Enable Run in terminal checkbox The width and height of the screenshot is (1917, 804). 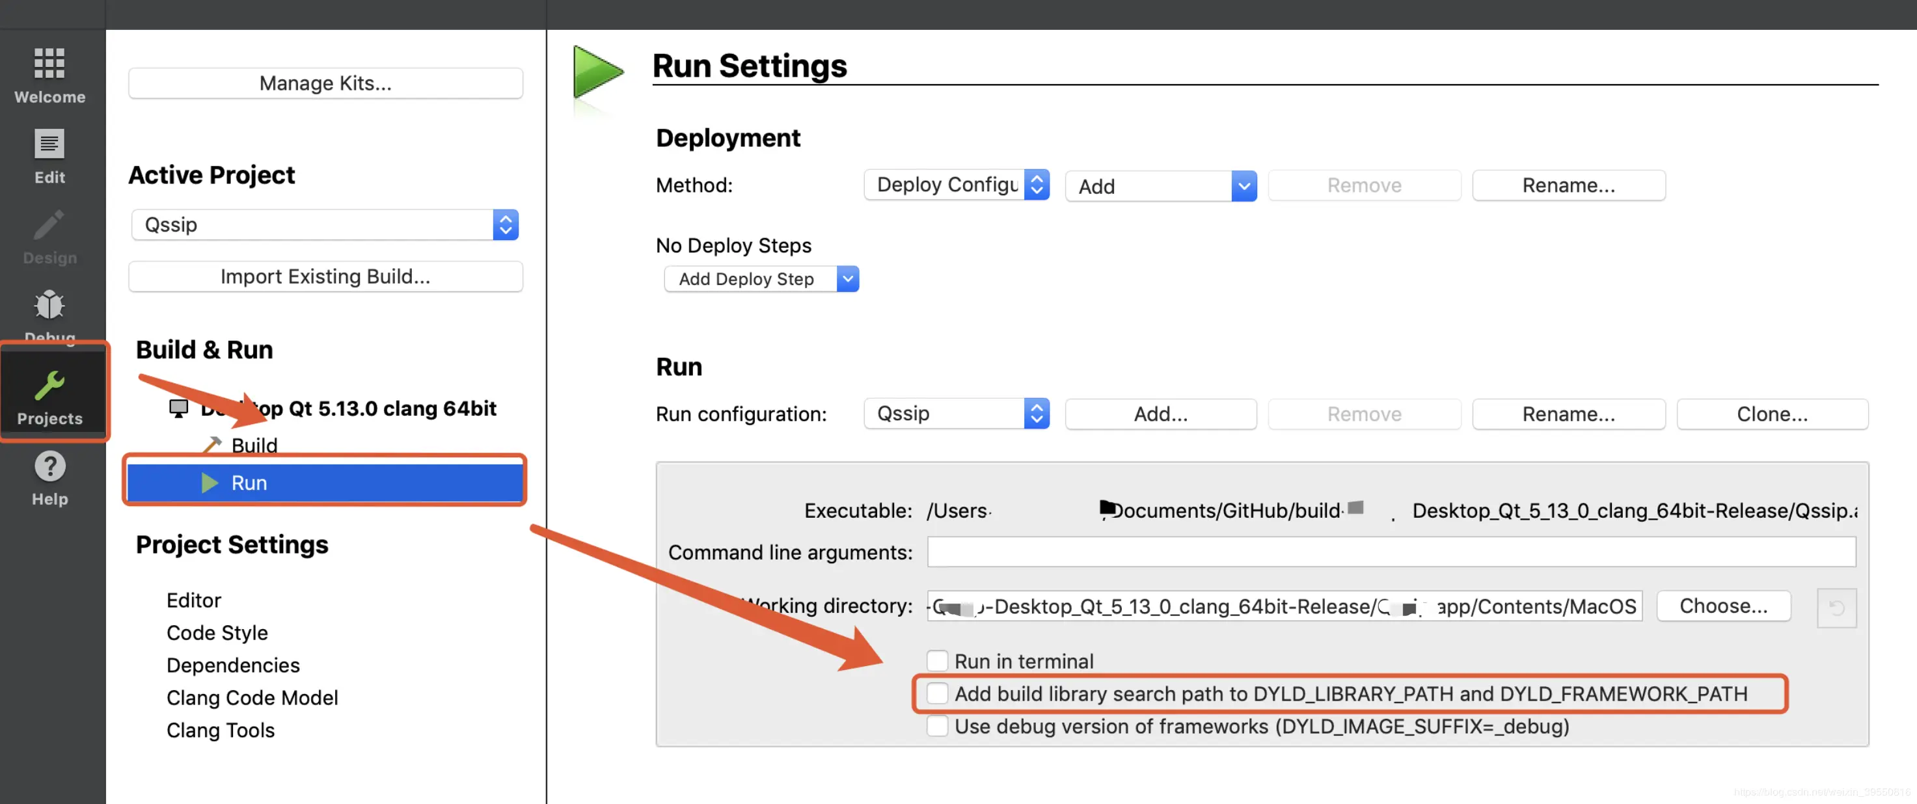click(937, 660)
